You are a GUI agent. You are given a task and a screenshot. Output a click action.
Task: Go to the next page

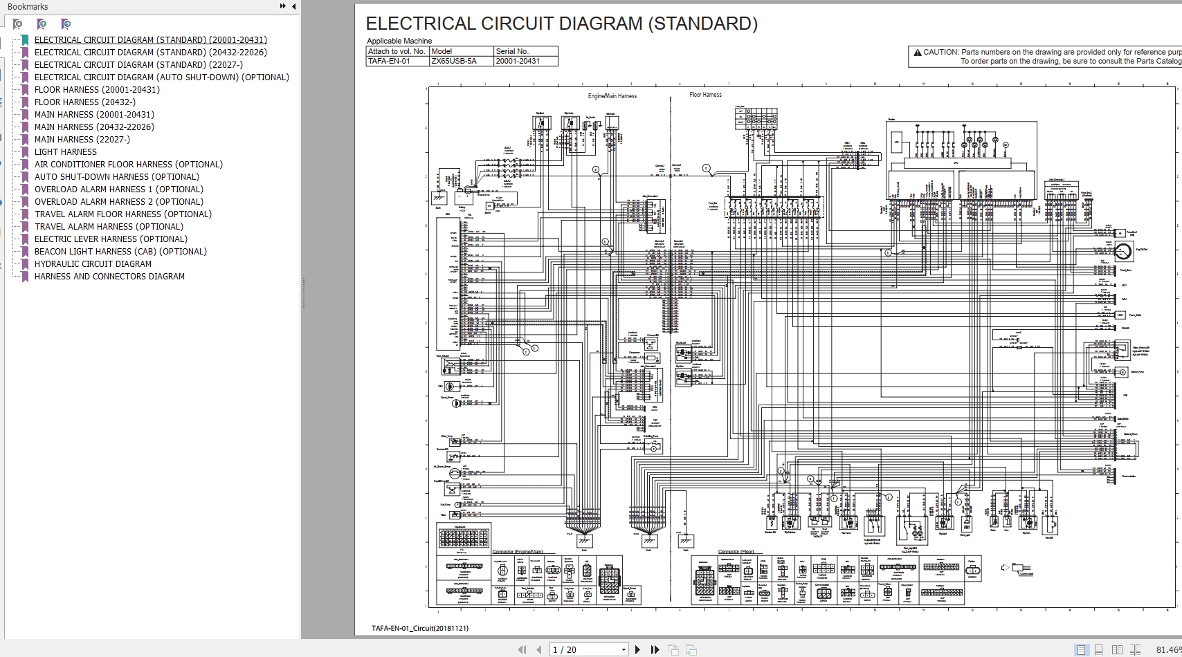pos(638,649)
